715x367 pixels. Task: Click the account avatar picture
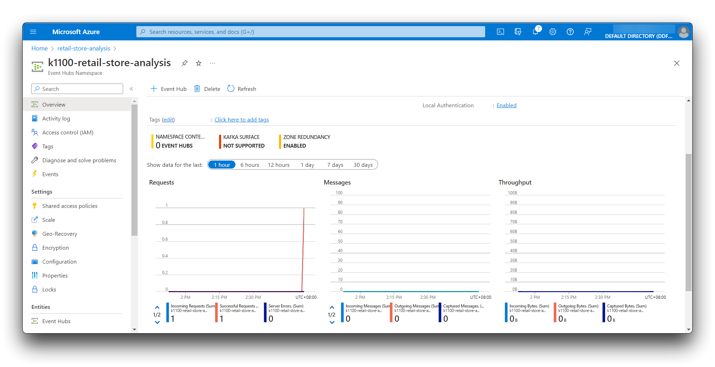(684, 32)
